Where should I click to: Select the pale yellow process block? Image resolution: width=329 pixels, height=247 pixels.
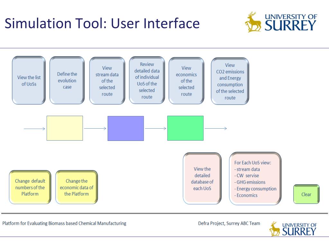[x=65, y=128]
